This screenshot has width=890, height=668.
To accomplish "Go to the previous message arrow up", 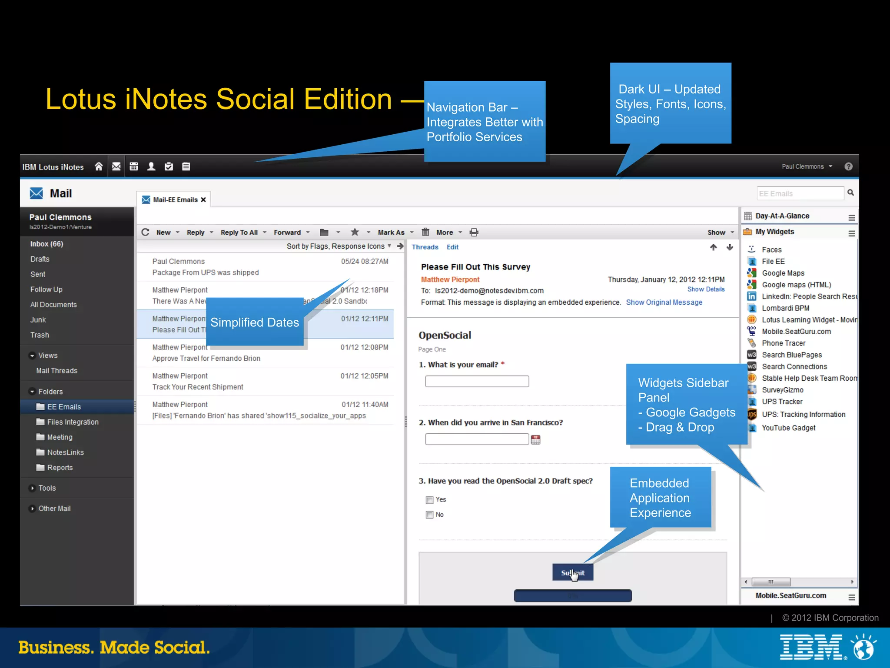I will (713, 247).
